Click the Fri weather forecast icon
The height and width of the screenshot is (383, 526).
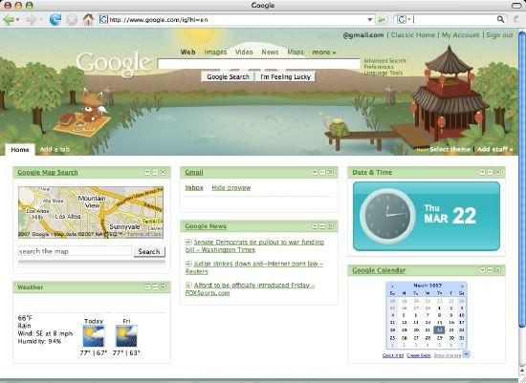click(x=126, y=336)
